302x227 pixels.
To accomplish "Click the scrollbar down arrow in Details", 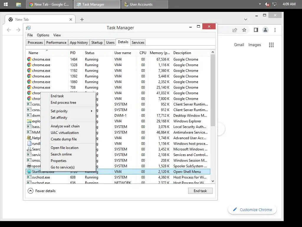I will 213,181.
